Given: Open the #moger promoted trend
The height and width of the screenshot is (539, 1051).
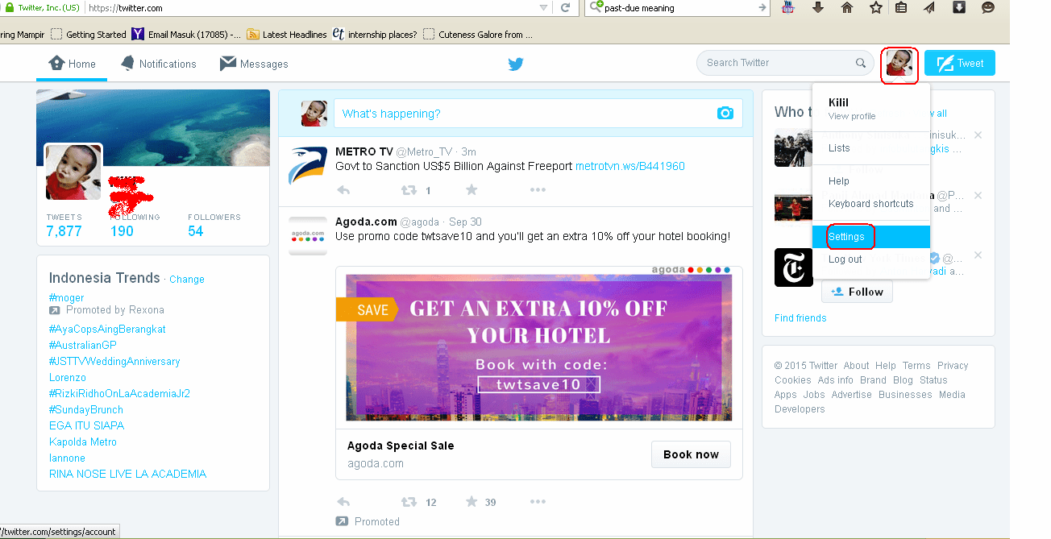Looking at the screenshot, I should pyautogui.click(x=66, y=298).
